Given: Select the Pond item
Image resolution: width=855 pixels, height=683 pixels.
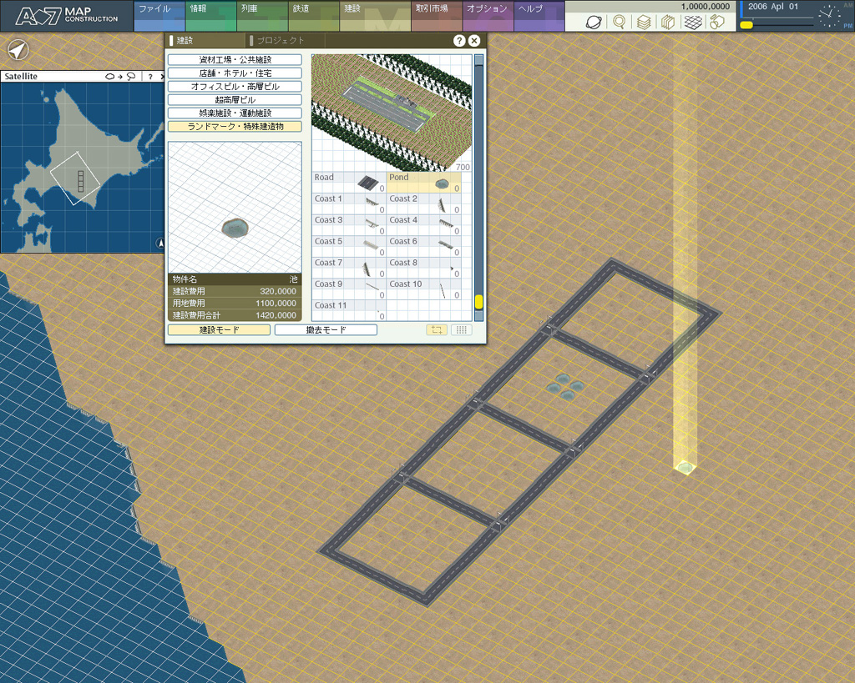Looking at the screenshot, I should pyautogui.click(x=423, y=183).
